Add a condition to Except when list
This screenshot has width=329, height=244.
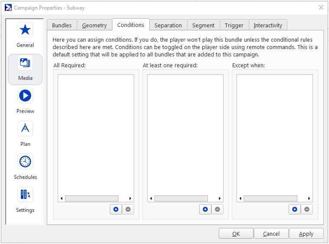click(295, 209)
